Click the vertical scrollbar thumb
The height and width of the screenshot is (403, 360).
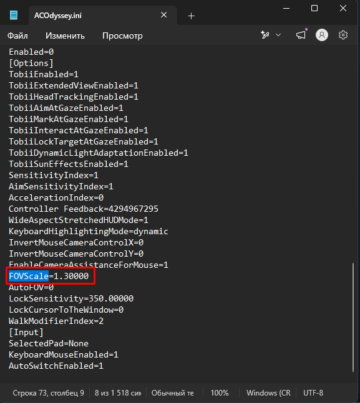tap(353, 317)
